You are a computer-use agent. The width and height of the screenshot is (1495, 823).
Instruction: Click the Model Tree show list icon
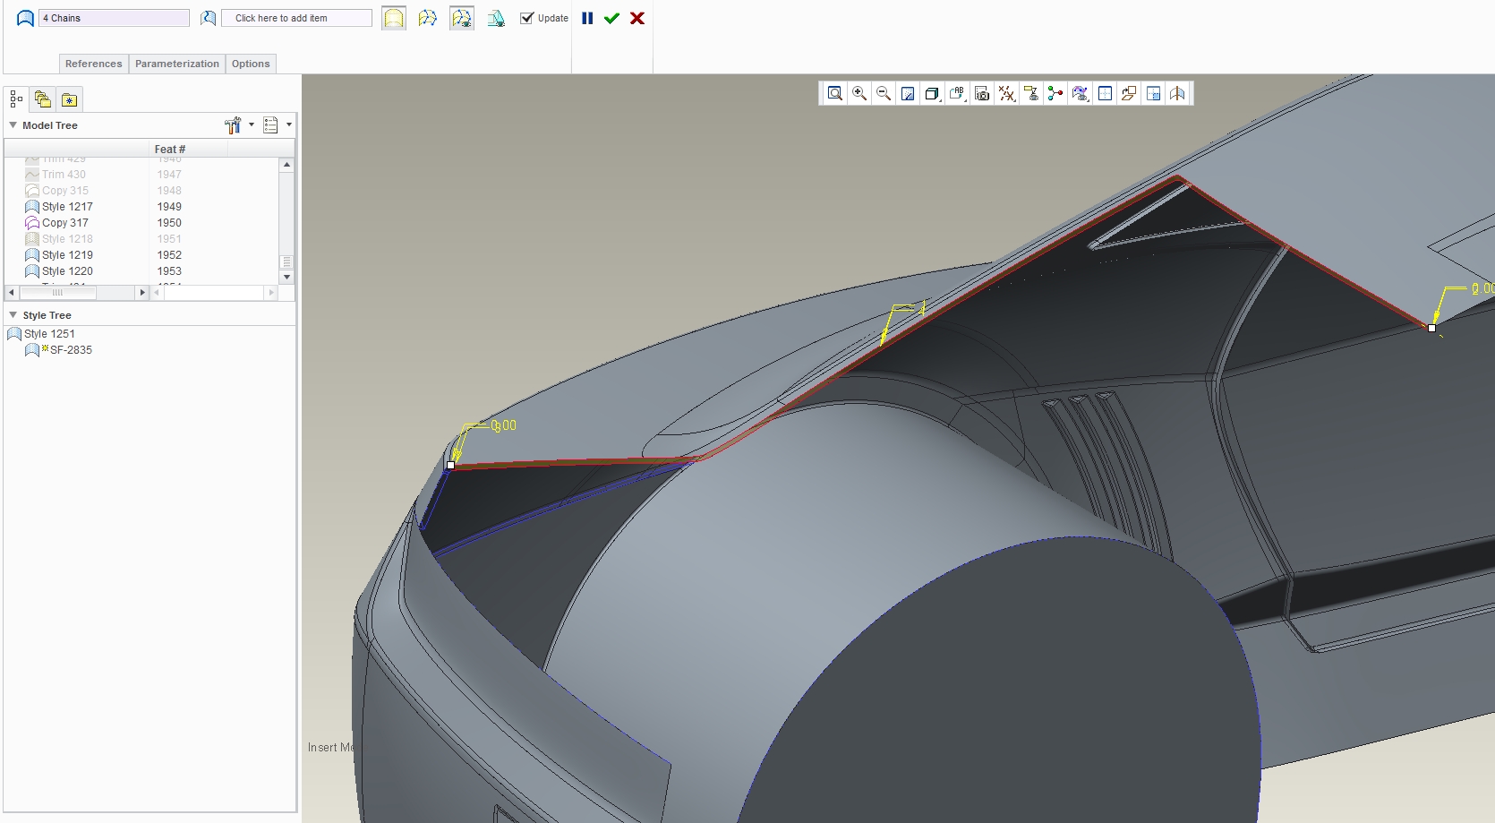tap(270, 125)
